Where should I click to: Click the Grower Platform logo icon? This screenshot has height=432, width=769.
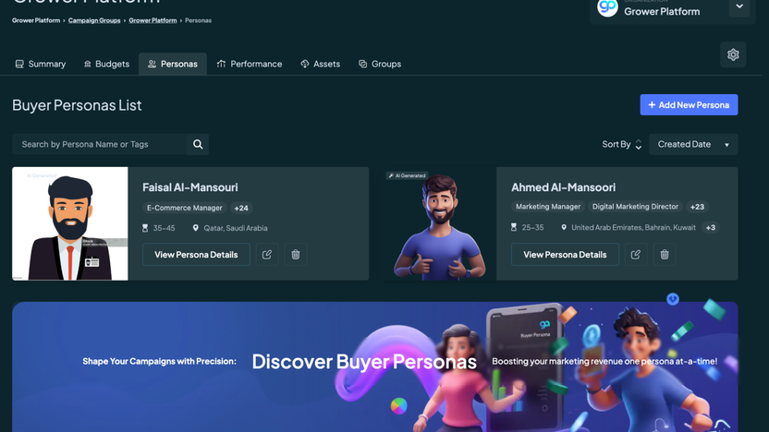607,8
